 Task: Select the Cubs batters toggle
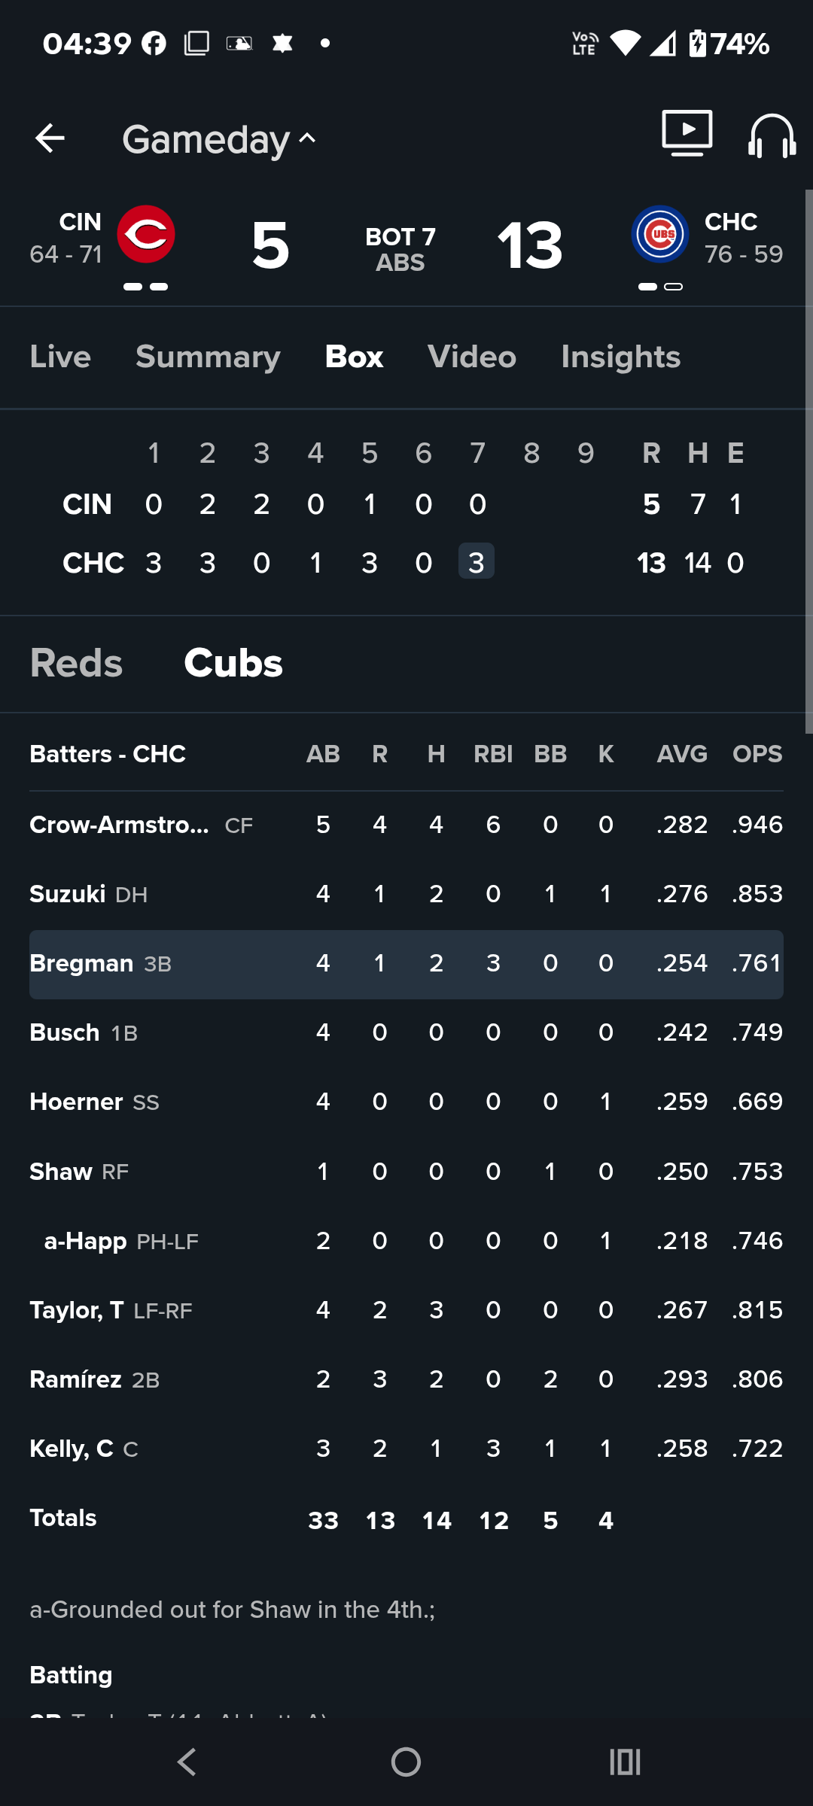pos(233,663)
